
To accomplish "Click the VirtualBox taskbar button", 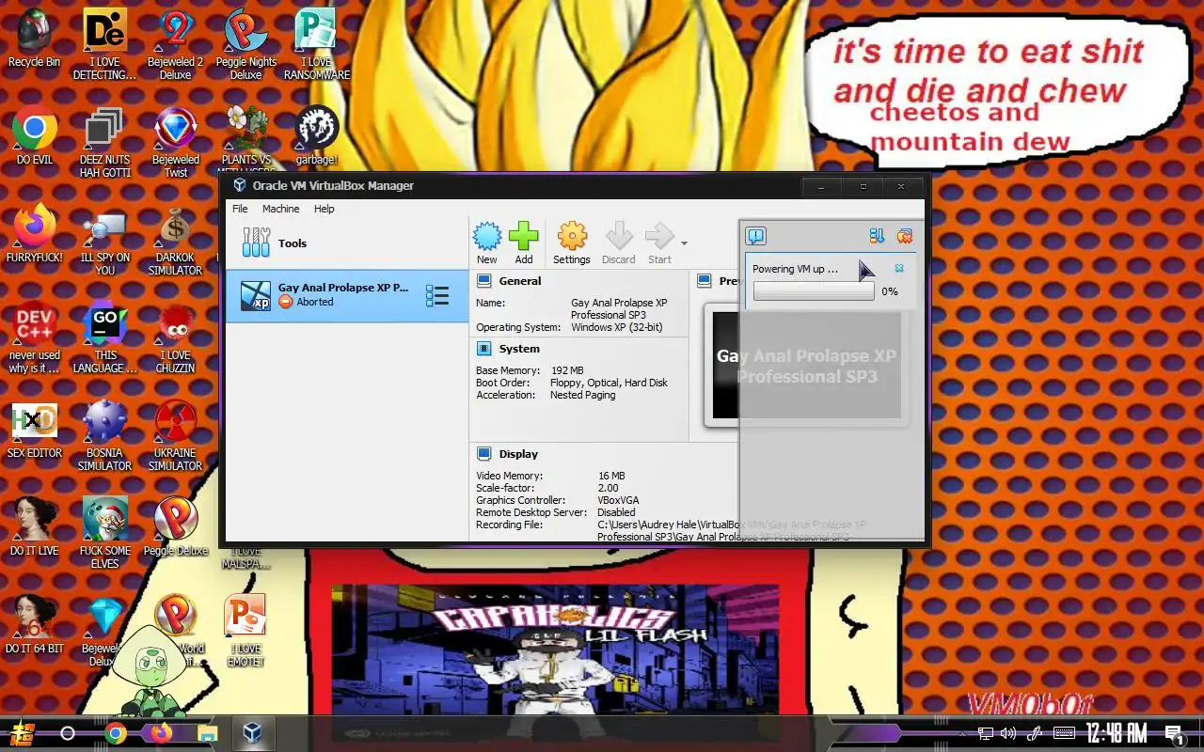I will pyautogui.click(x=252, y=733).
